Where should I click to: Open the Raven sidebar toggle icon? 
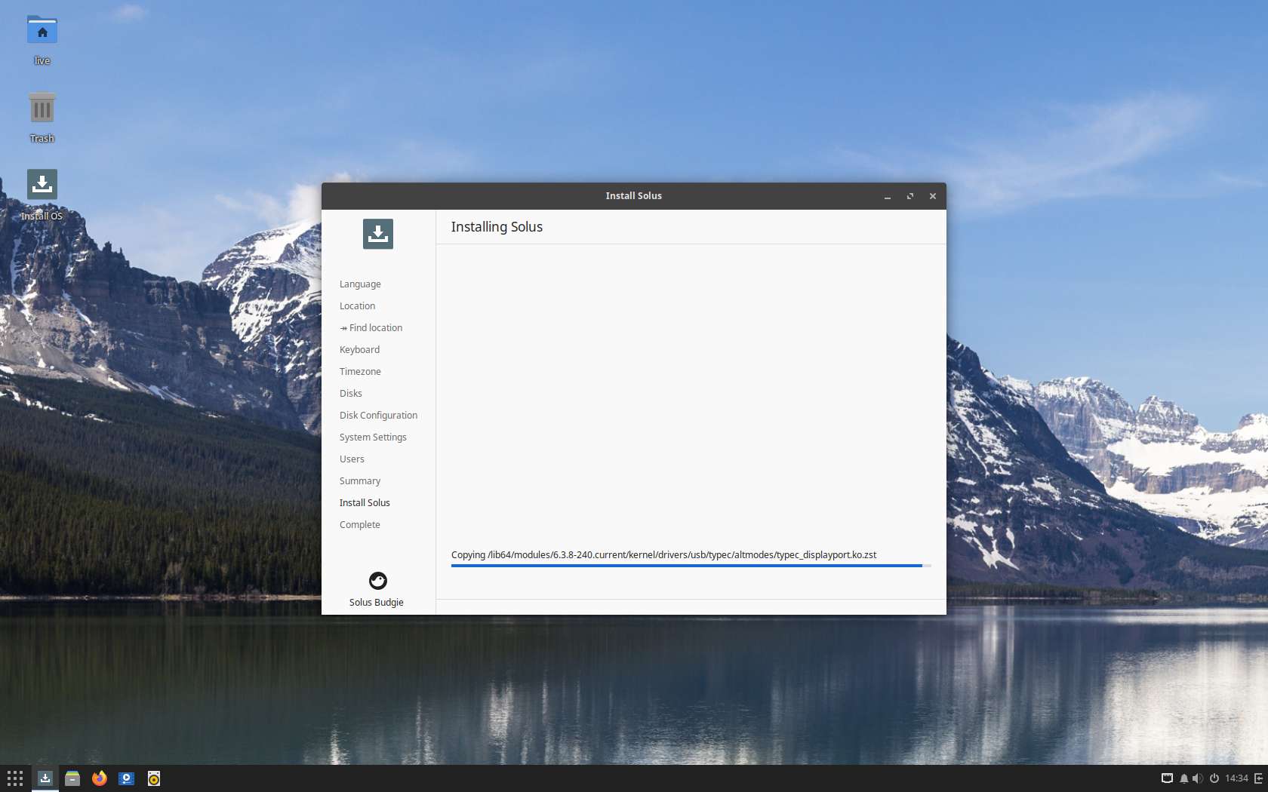tap(1259, 778)
